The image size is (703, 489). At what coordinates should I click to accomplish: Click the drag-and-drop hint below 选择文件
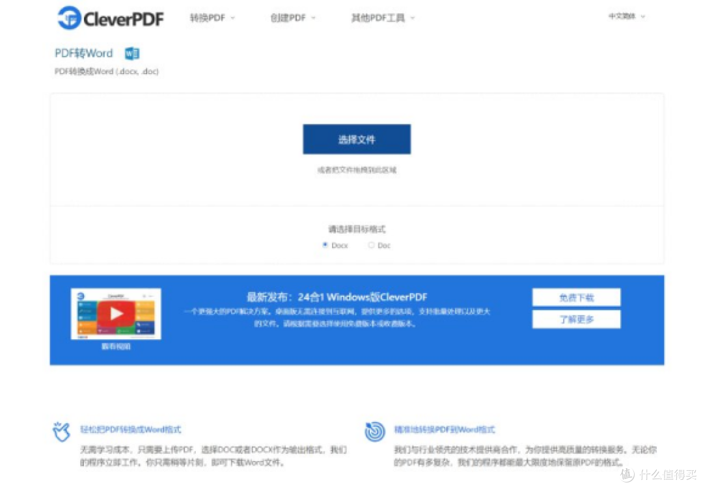(x=357, y=169)
